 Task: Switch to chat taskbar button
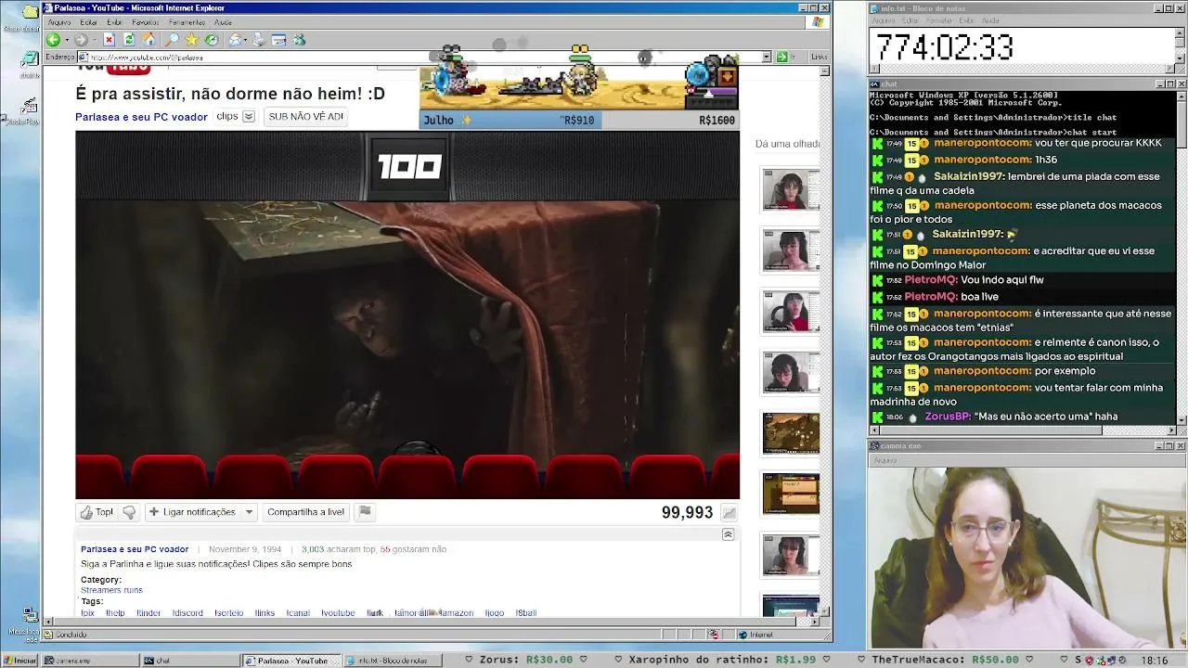189,661
